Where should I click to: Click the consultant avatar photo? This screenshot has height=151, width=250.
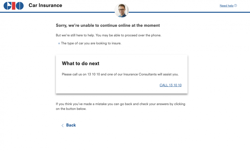(122, 10)
